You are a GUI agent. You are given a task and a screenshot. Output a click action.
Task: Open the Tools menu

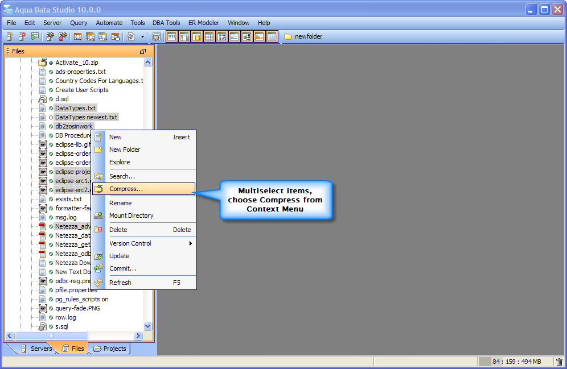pyautogui.click(x=137, y=23)
